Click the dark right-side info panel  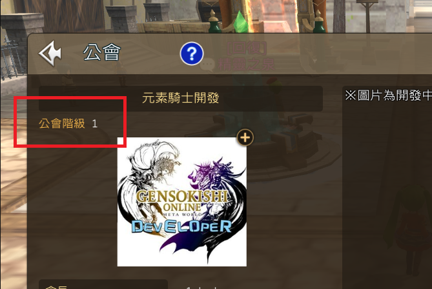tap(387, 187)
